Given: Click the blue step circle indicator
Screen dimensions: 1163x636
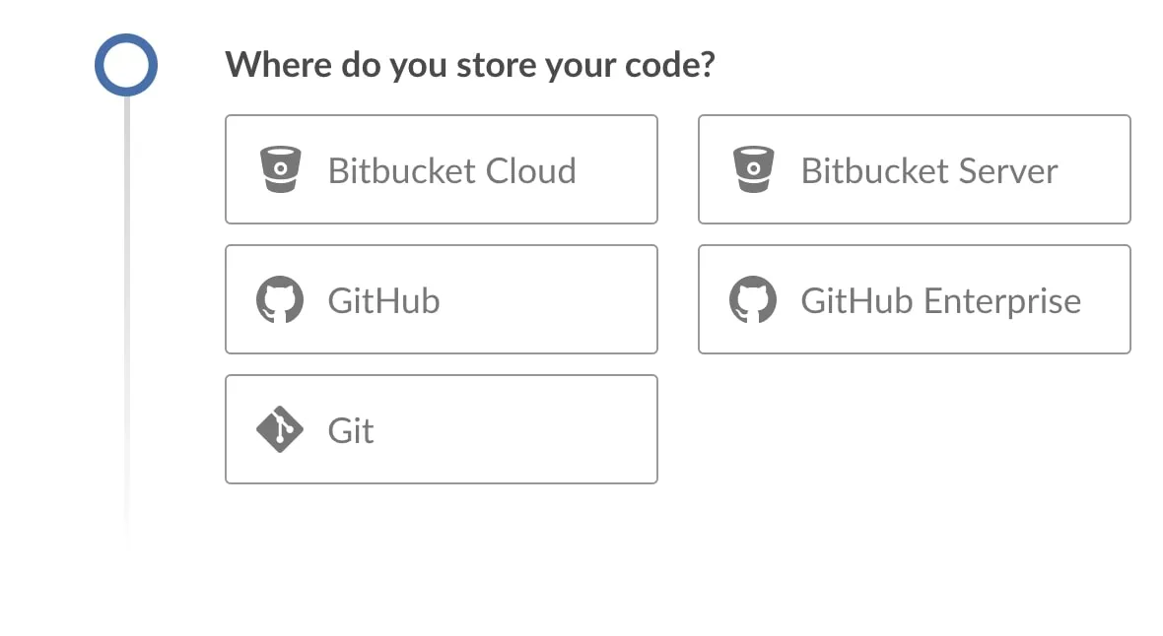Looking at the screenshot, I should click(x=126, y=65).
